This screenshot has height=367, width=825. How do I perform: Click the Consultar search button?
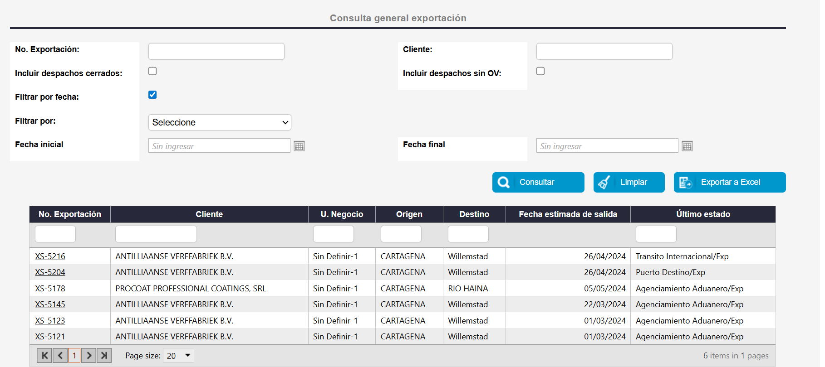click(x=538, y=182)
